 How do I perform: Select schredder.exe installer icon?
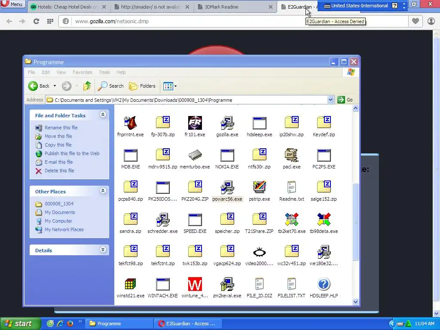pyautogui.click(x=162, y=220)
